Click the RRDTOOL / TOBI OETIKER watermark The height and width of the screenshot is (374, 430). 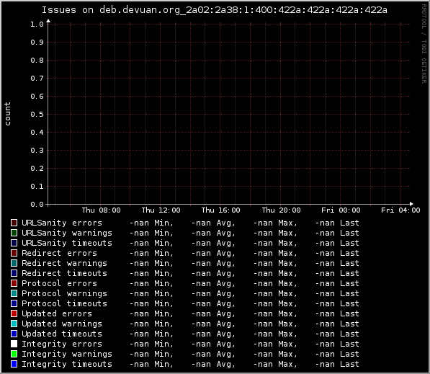click(x=424, y=44)
